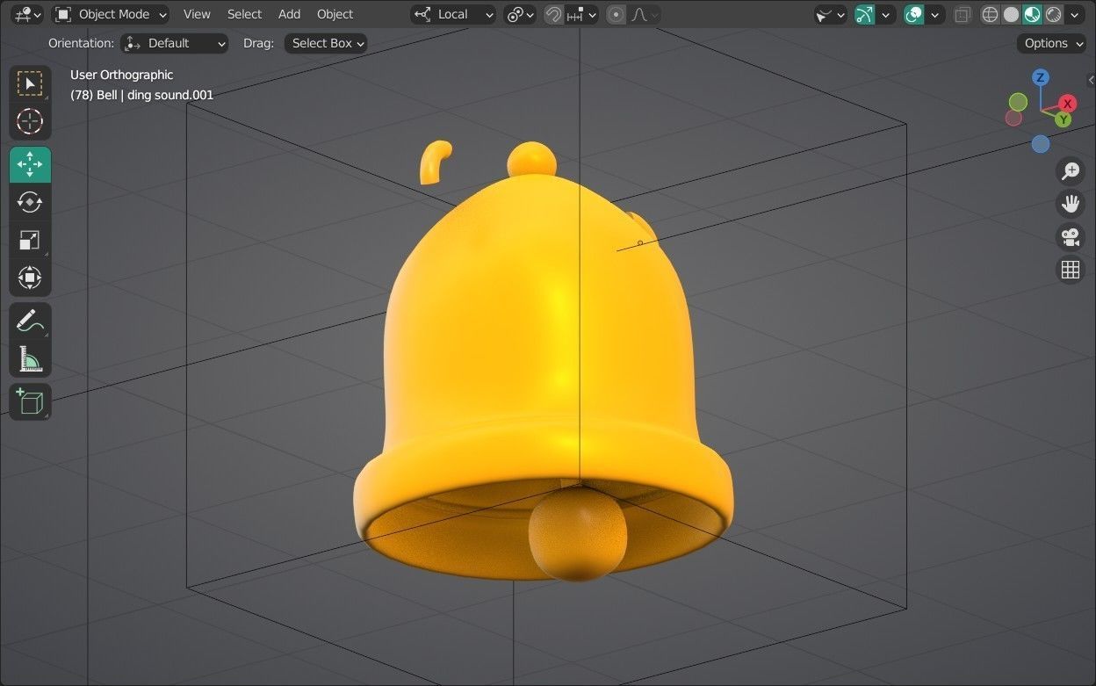Select the Select Box tool in toolbar
This screenshot has width=1096, height=686.
[x=30, y=83]
